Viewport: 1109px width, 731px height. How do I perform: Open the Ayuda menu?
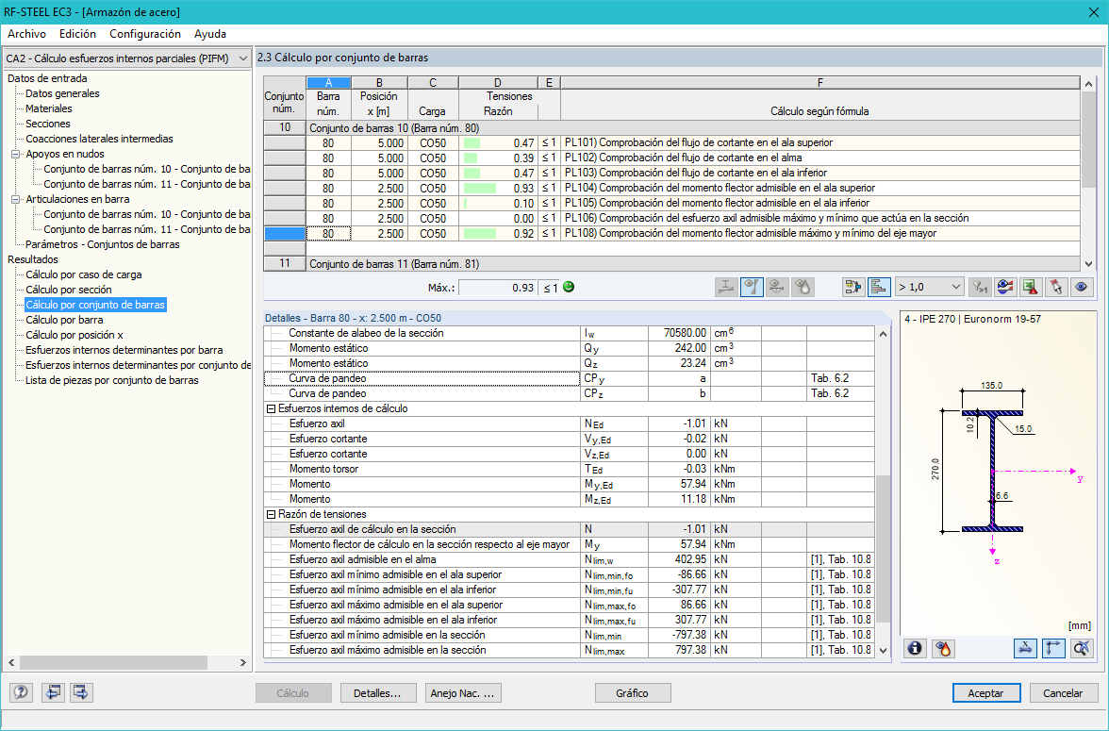(210, 34)
